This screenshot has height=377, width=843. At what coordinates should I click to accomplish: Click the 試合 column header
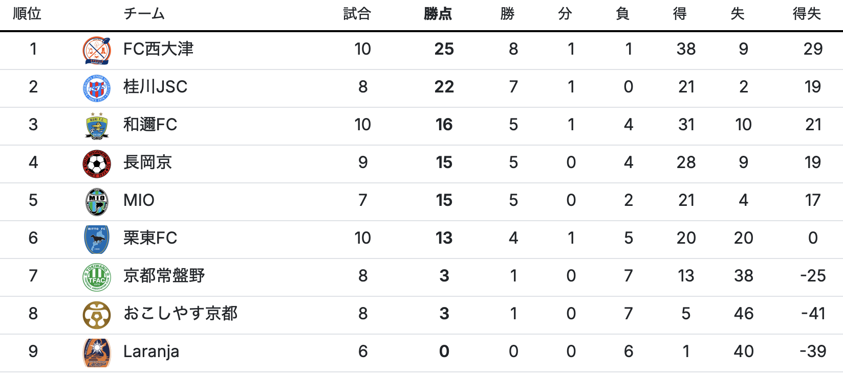click(357, 14)
